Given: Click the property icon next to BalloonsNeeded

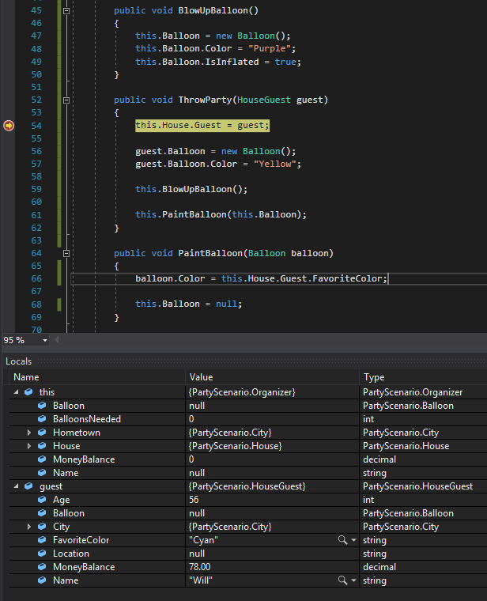Looking at the screenshot, I should 43,419.
